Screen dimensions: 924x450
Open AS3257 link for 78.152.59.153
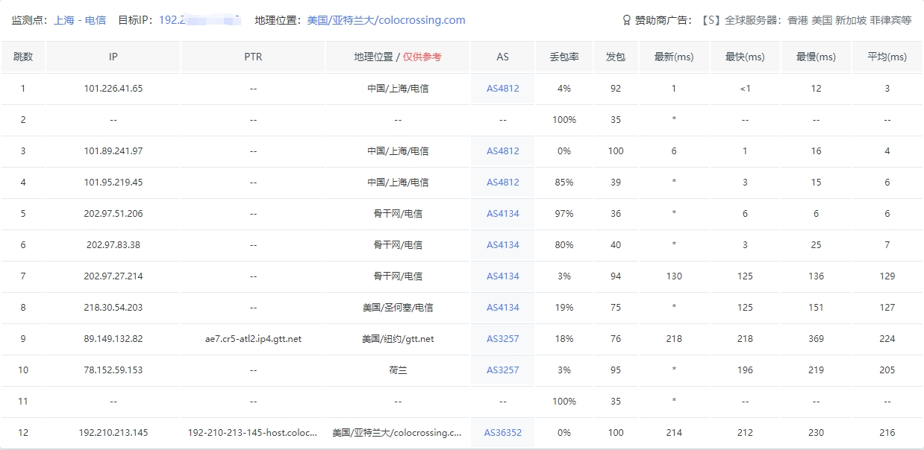tap(502, 370)
